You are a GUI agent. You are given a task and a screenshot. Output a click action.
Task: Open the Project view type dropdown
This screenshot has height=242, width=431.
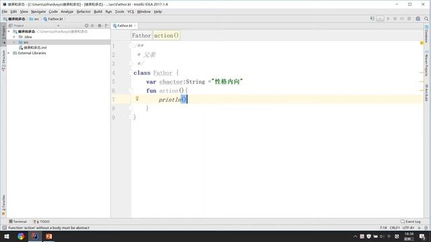59,26
